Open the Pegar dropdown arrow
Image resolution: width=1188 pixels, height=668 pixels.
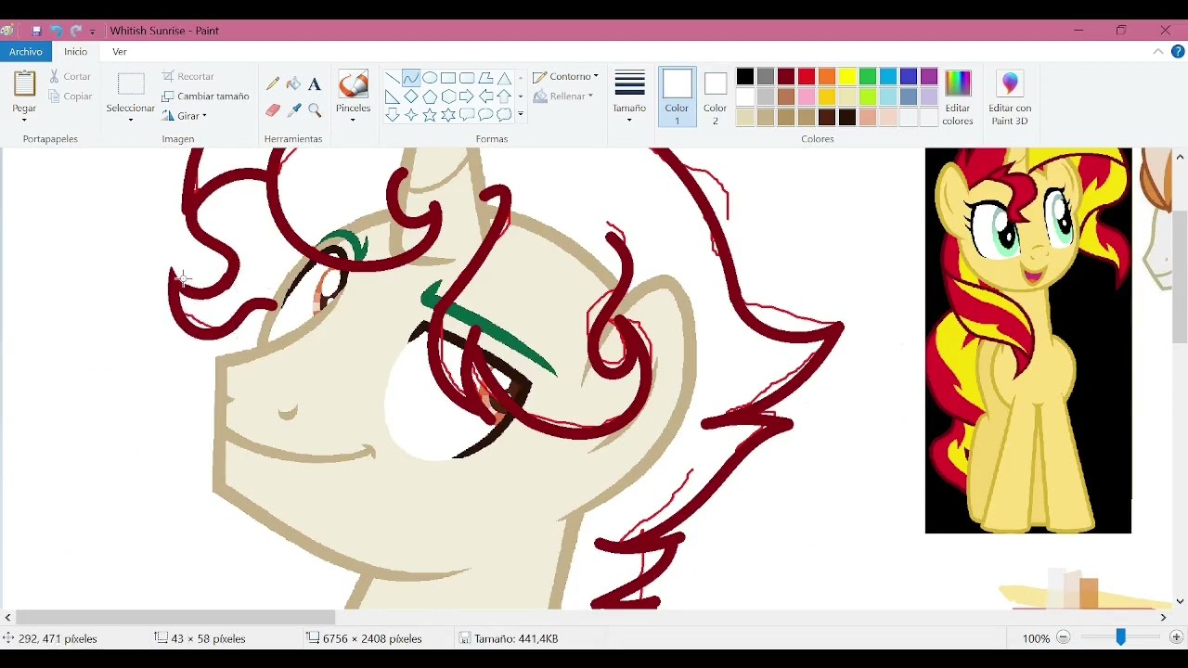coord(24,121)
